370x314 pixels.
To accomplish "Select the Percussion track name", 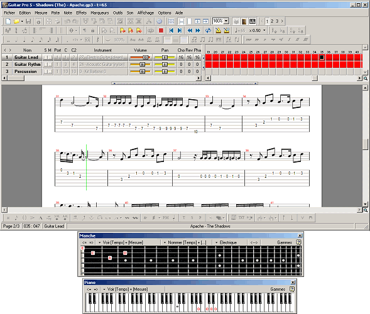I will [x=26, y=71].
